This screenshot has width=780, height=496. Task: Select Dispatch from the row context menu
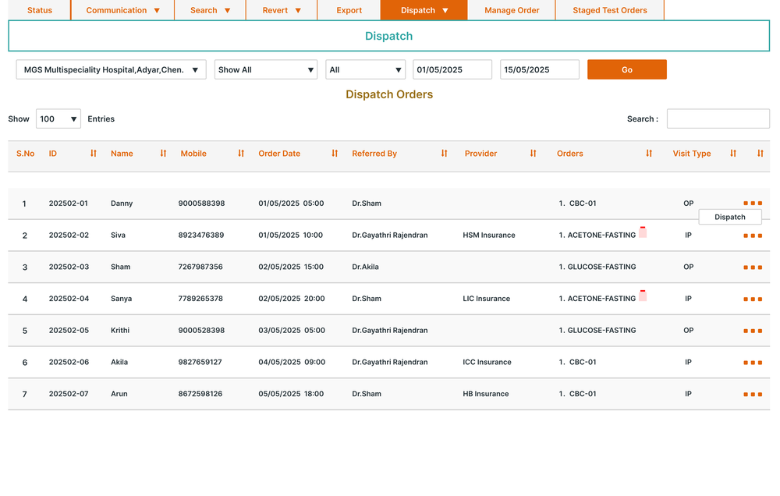point(729,217)
